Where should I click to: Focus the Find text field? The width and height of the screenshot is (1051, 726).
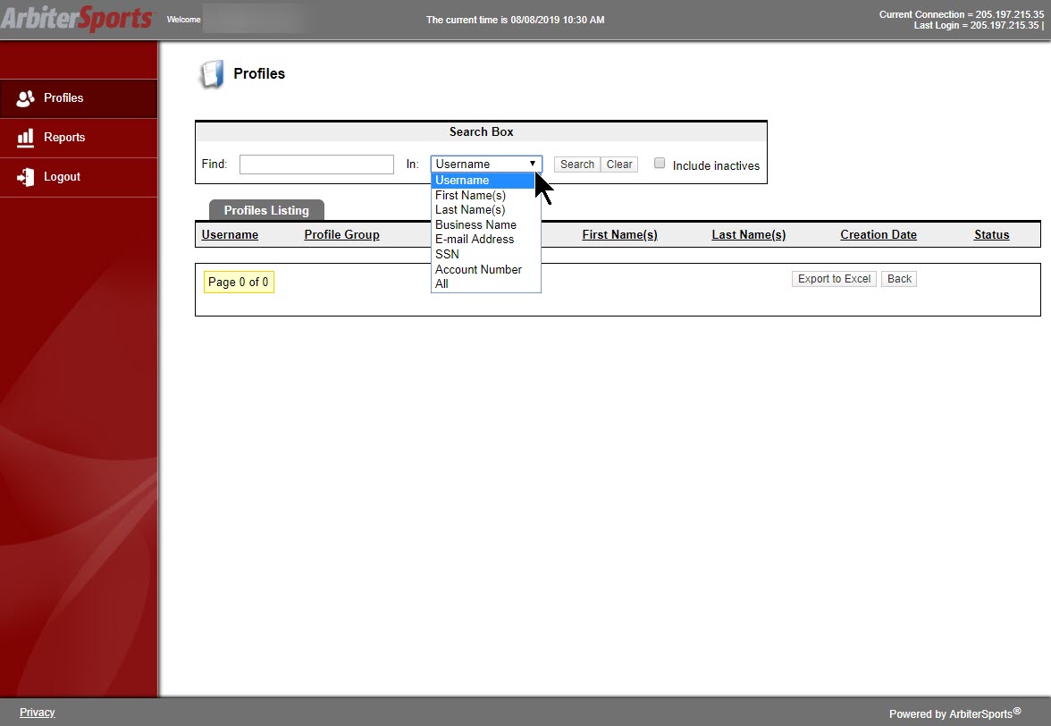316,165
